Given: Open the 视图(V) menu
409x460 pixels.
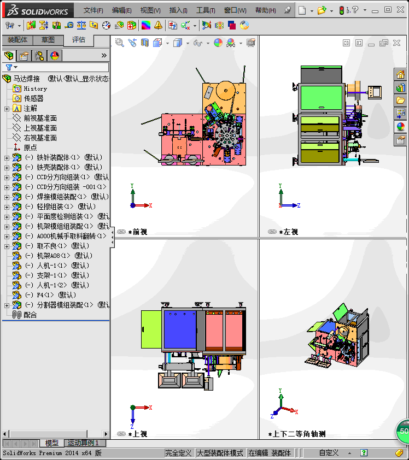Looking at the screenshot, I should point(150,10).
